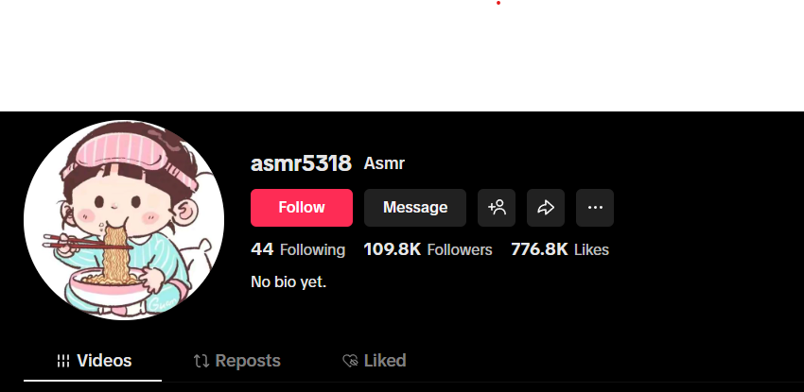Open the Message button
The image size is (804, 392).
pos(415,208)
